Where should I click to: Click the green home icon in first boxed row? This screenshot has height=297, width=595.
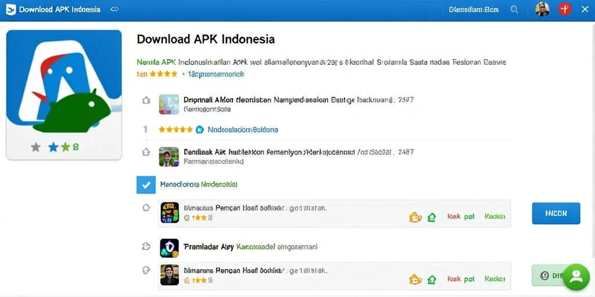click(x=432, y=217)
